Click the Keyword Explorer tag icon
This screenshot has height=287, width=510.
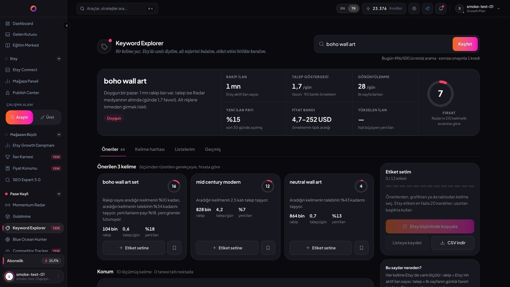[104, 47]
